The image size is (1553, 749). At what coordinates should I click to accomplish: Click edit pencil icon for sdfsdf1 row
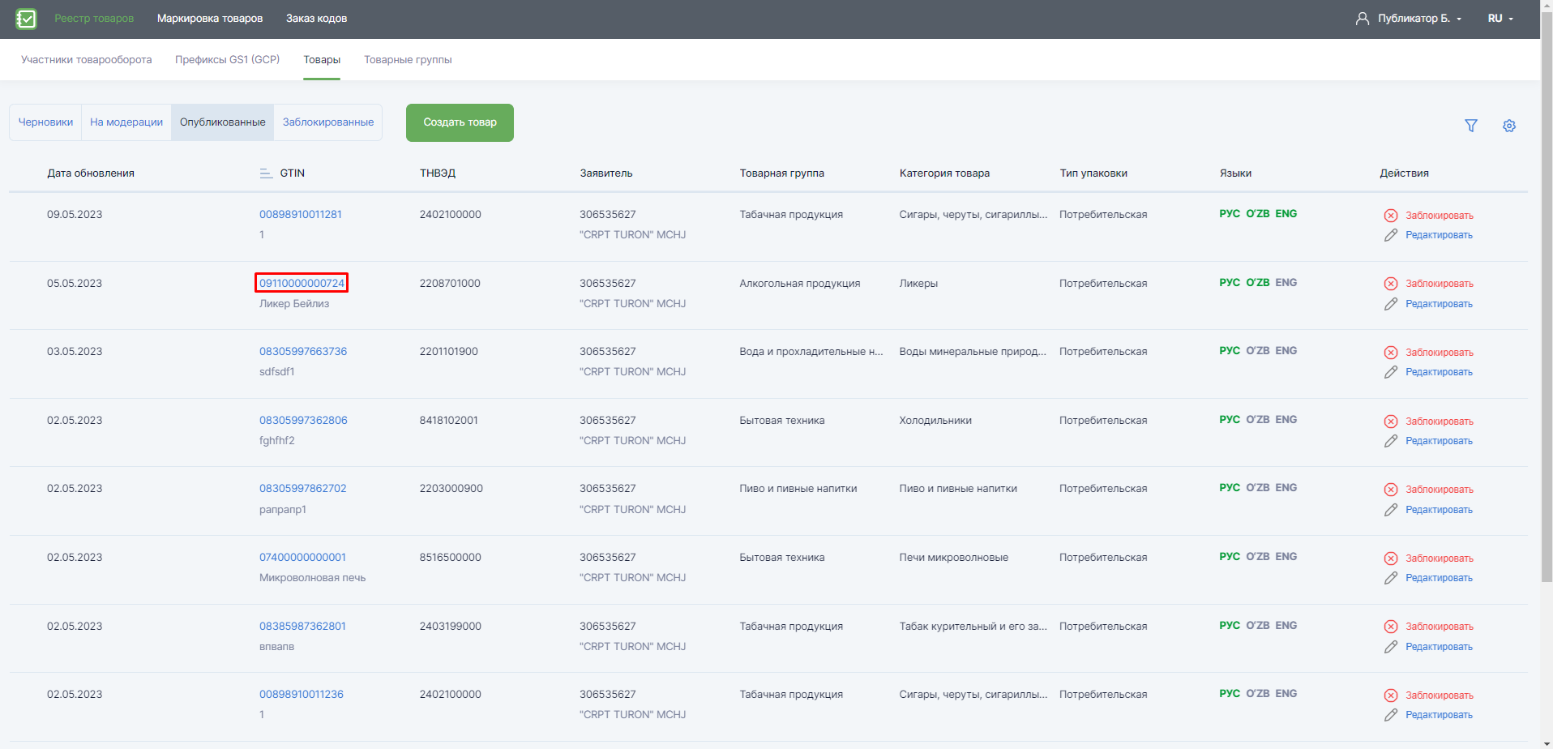point(1391,372)
